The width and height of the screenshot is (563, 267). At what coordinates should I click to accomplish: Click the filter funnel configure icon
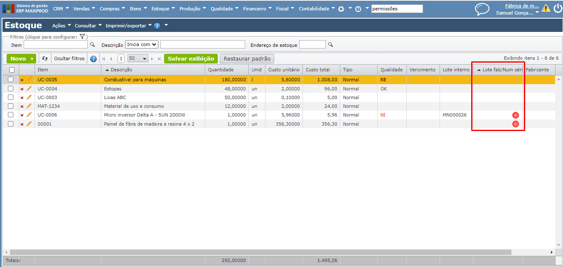[x=82, y=36]
